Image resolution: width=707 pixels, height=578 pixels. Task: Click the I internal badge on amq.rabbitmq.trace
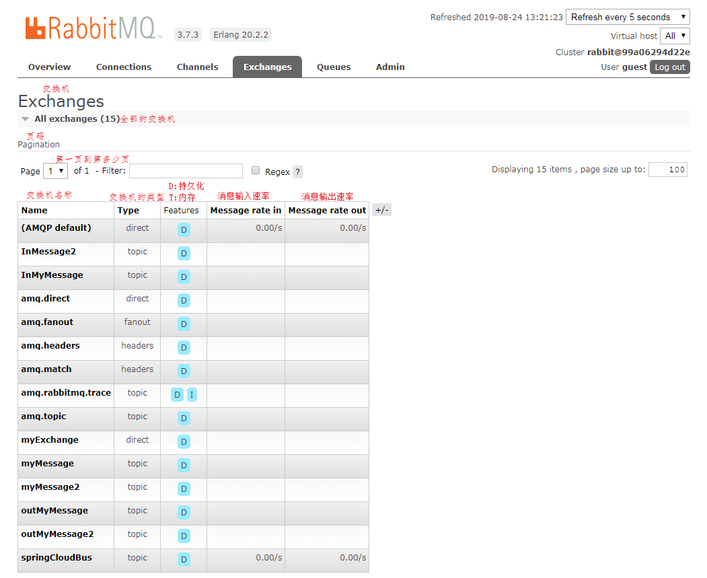point(192,394)
